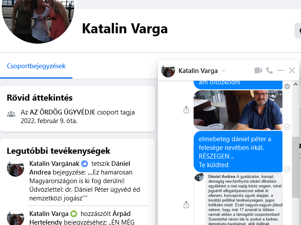Share the forwarded Dániel Andrea post
This screenshot has height=225, width=301.
click(186, 204)
